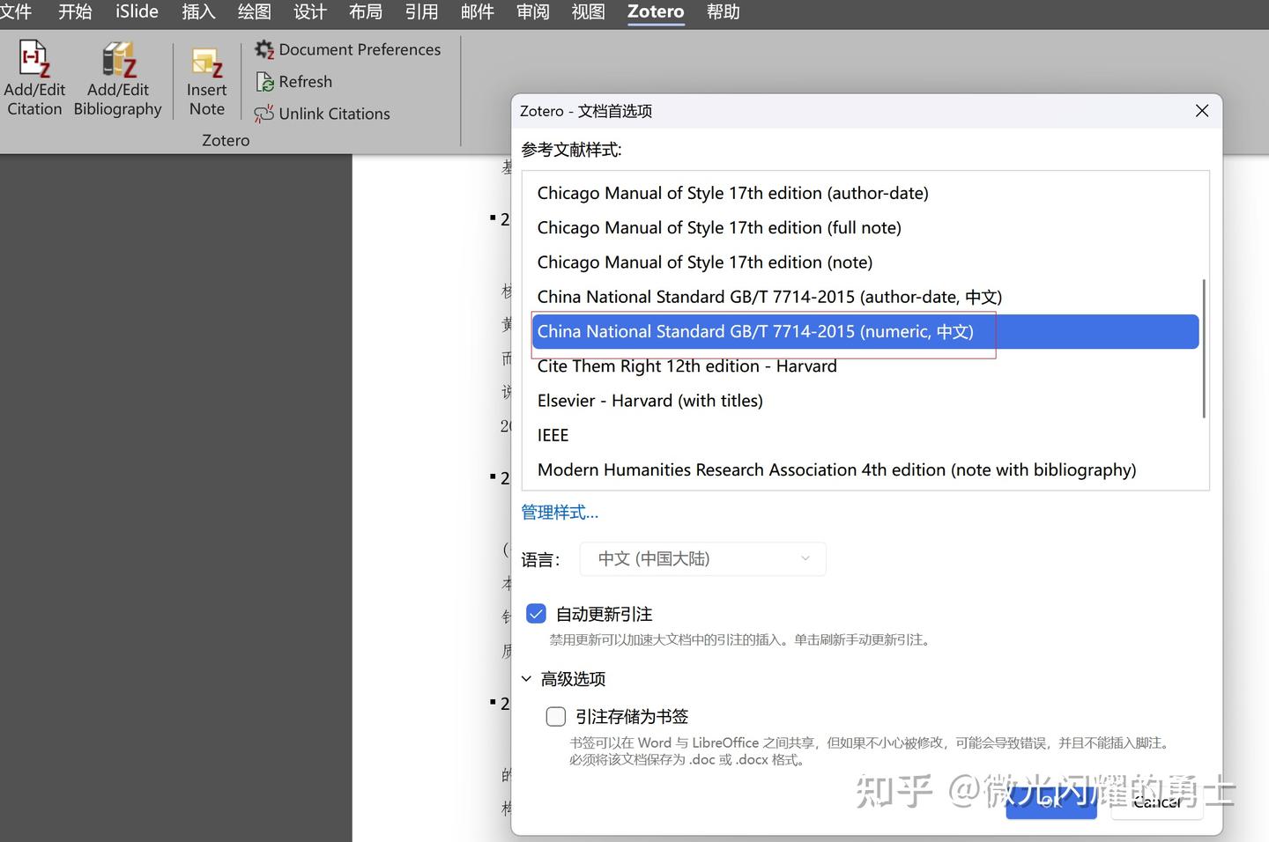Select Chicago Manual of Style 17th edition (author-date)

865,193
